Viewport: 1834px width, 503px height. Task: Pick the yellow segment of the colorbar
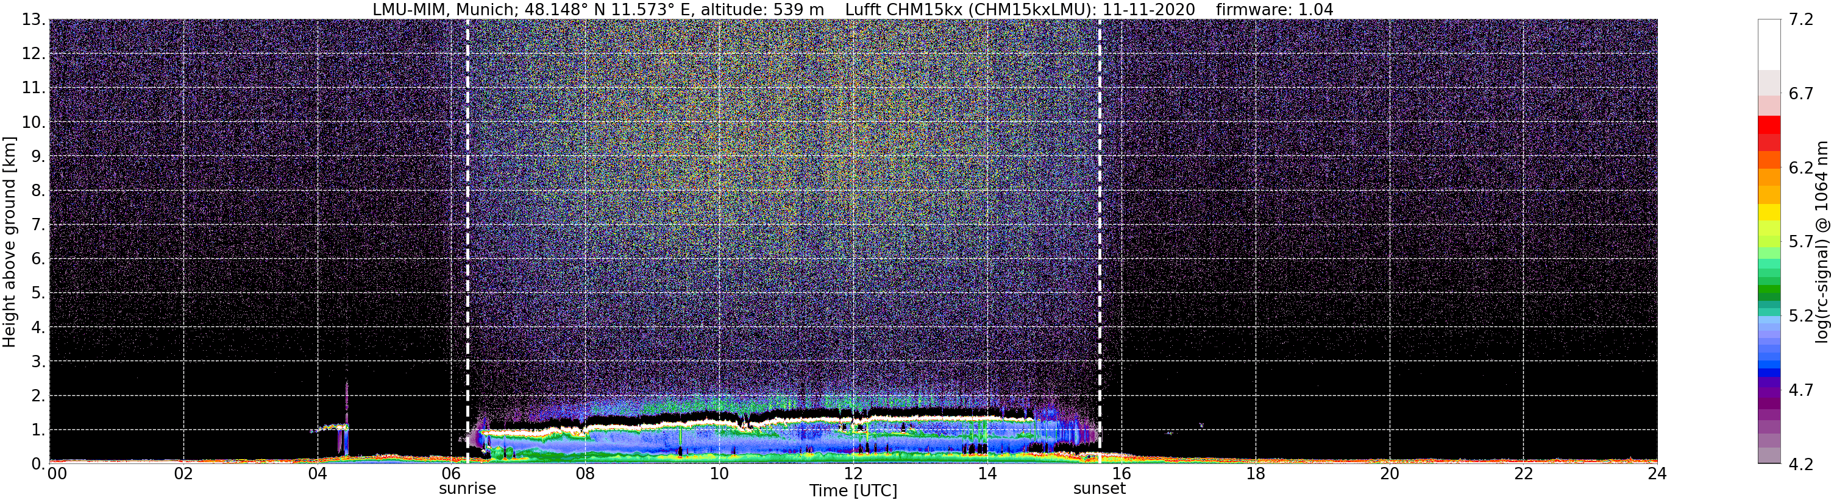pyautogui.click(x=1769, y=212)
